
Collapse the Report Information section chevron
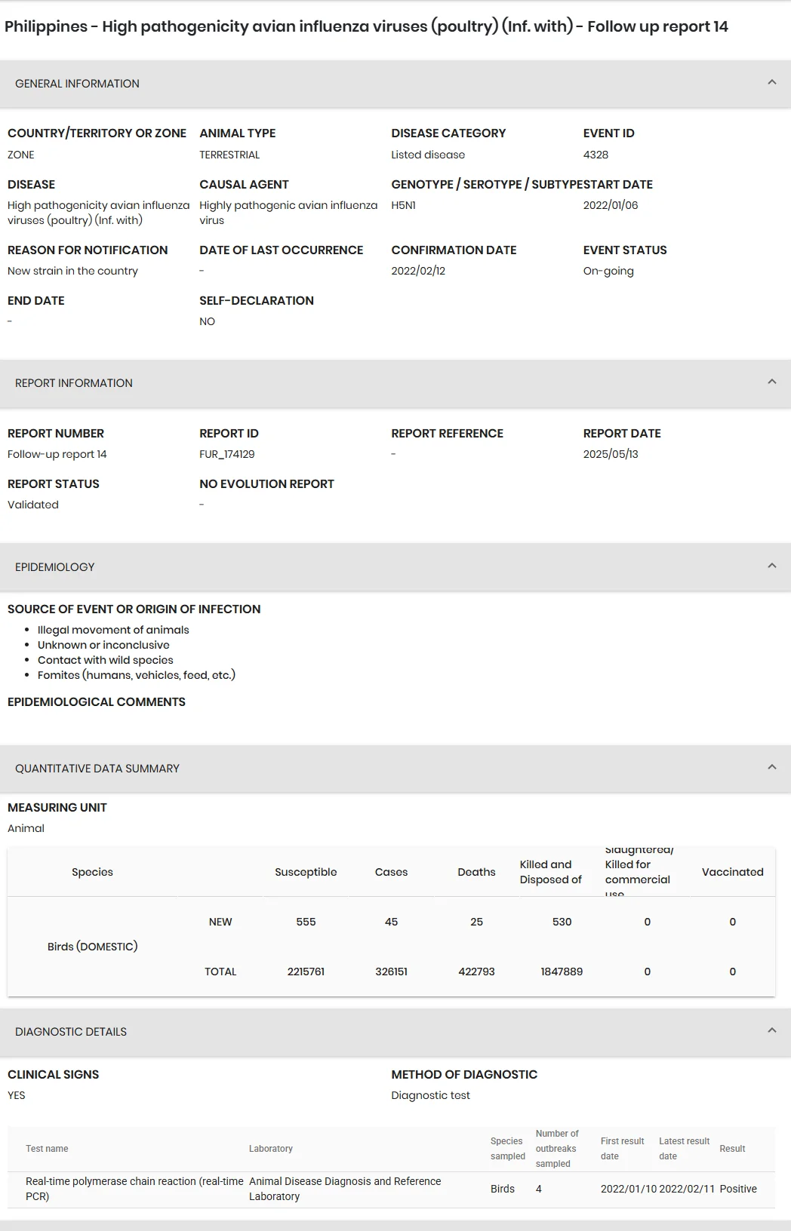tap(771, 382)
